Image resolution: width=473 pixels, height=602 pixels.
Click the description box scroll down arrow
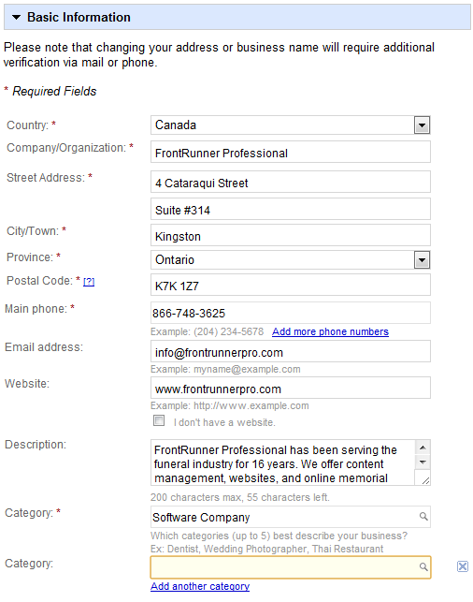423,462
